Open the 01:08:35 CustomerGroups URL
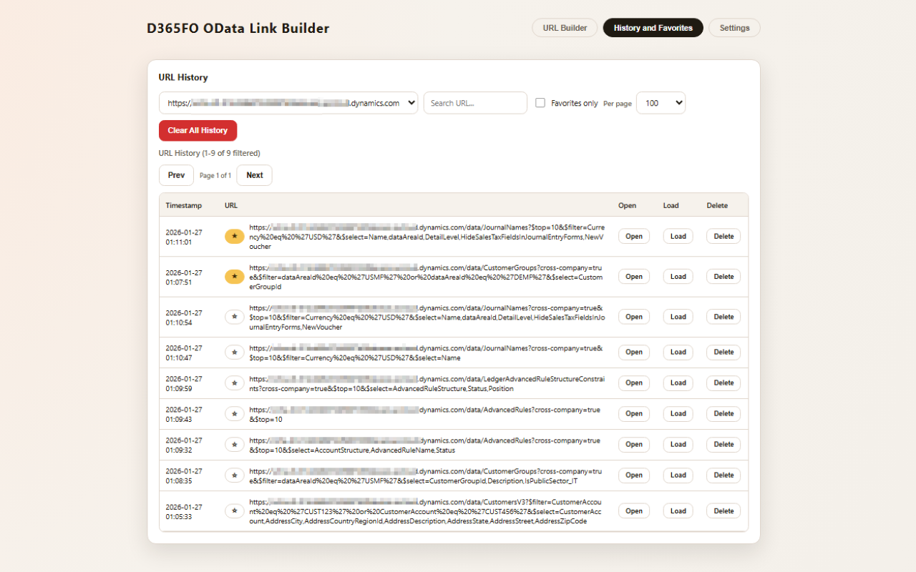This screenshot has height=572, width=916. [634, 475]
